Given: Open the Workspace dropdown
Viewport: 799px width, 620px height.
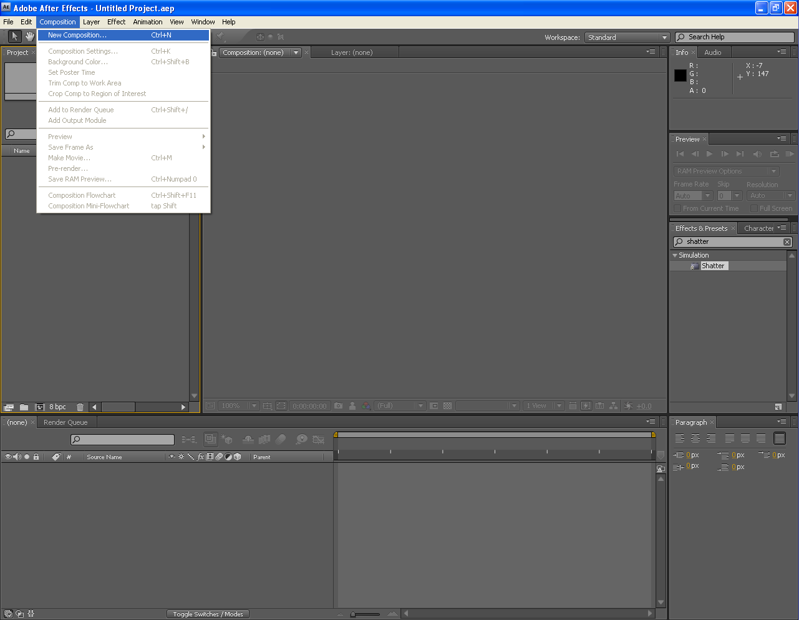Looking at the screenshot, I should click(627, 37).
